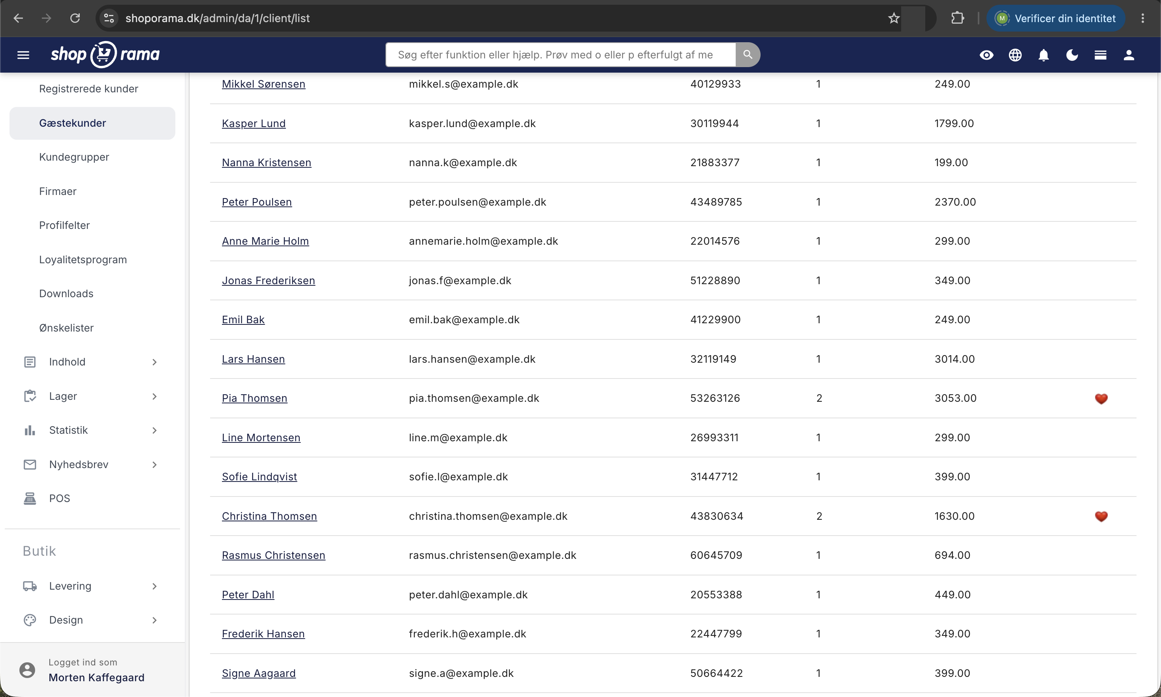Open customer Mikkel Sørensen
This screenshot has height=697, width=1161.
click(263, 84)
